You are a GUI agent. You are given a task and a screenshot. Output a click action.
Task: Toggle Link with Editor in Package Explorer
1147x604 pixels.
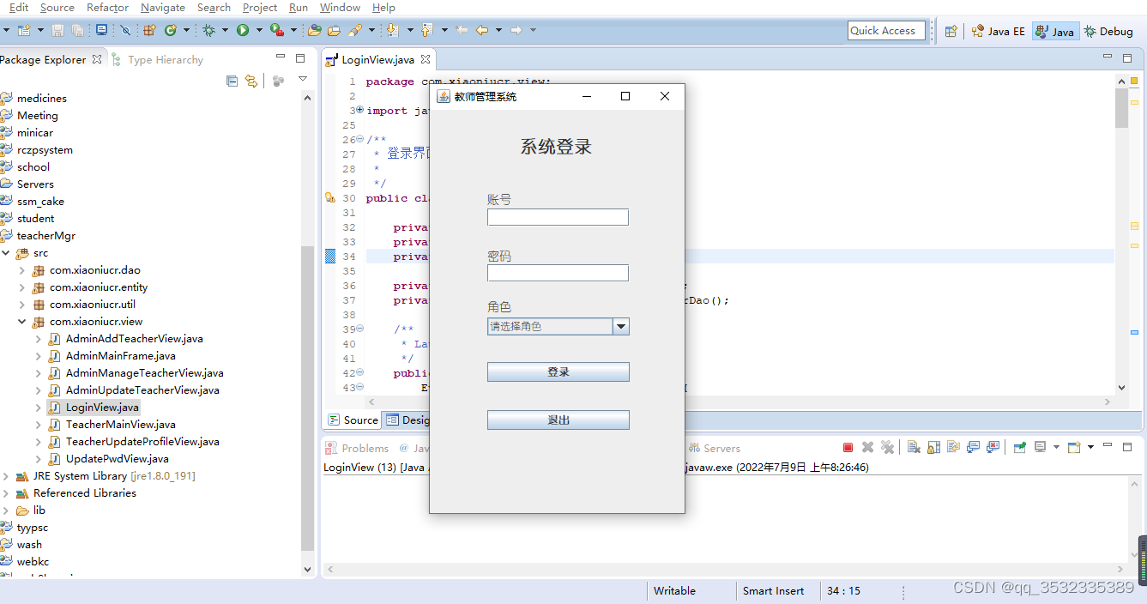[x=251, y=81]
